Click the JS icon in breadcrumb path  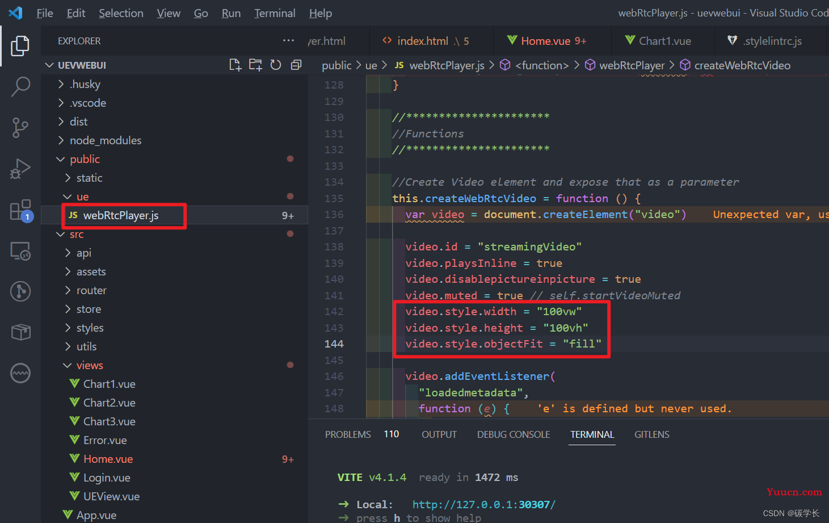point(399,65)
